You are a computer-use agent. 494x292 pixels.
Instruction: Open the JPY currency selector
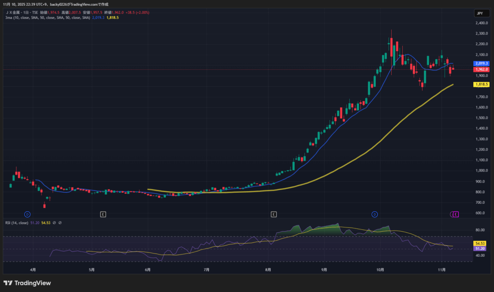[480, 13]
